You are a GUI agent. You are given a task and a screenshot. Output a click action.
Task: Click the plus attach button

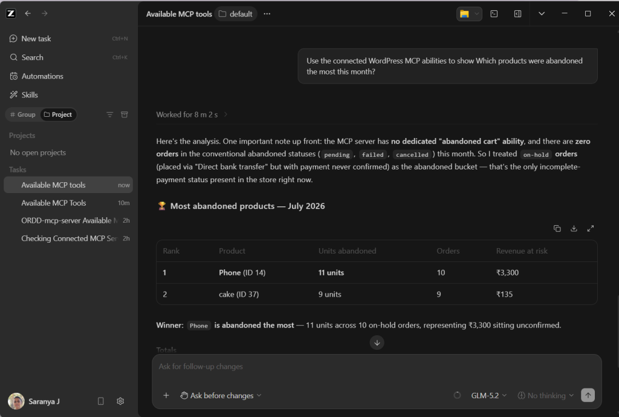pyautogui.click(x=166, y=395)
